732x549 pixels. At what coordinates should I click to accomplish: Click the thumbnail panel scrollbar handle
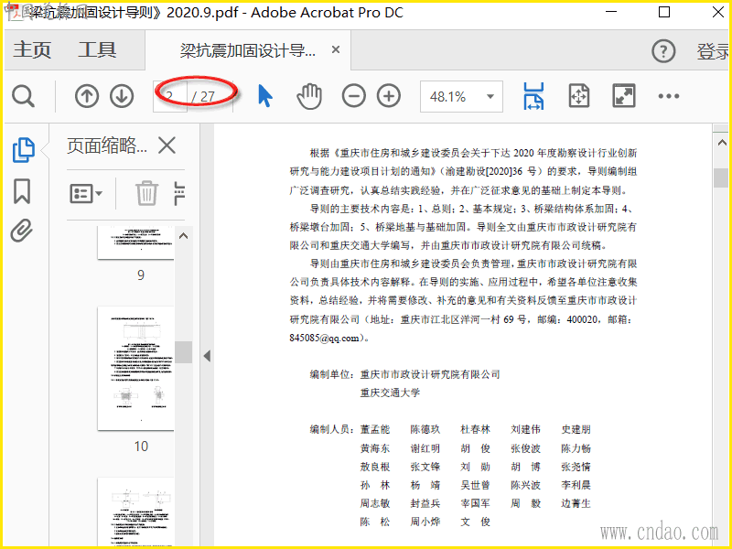[x=184, y=352]
